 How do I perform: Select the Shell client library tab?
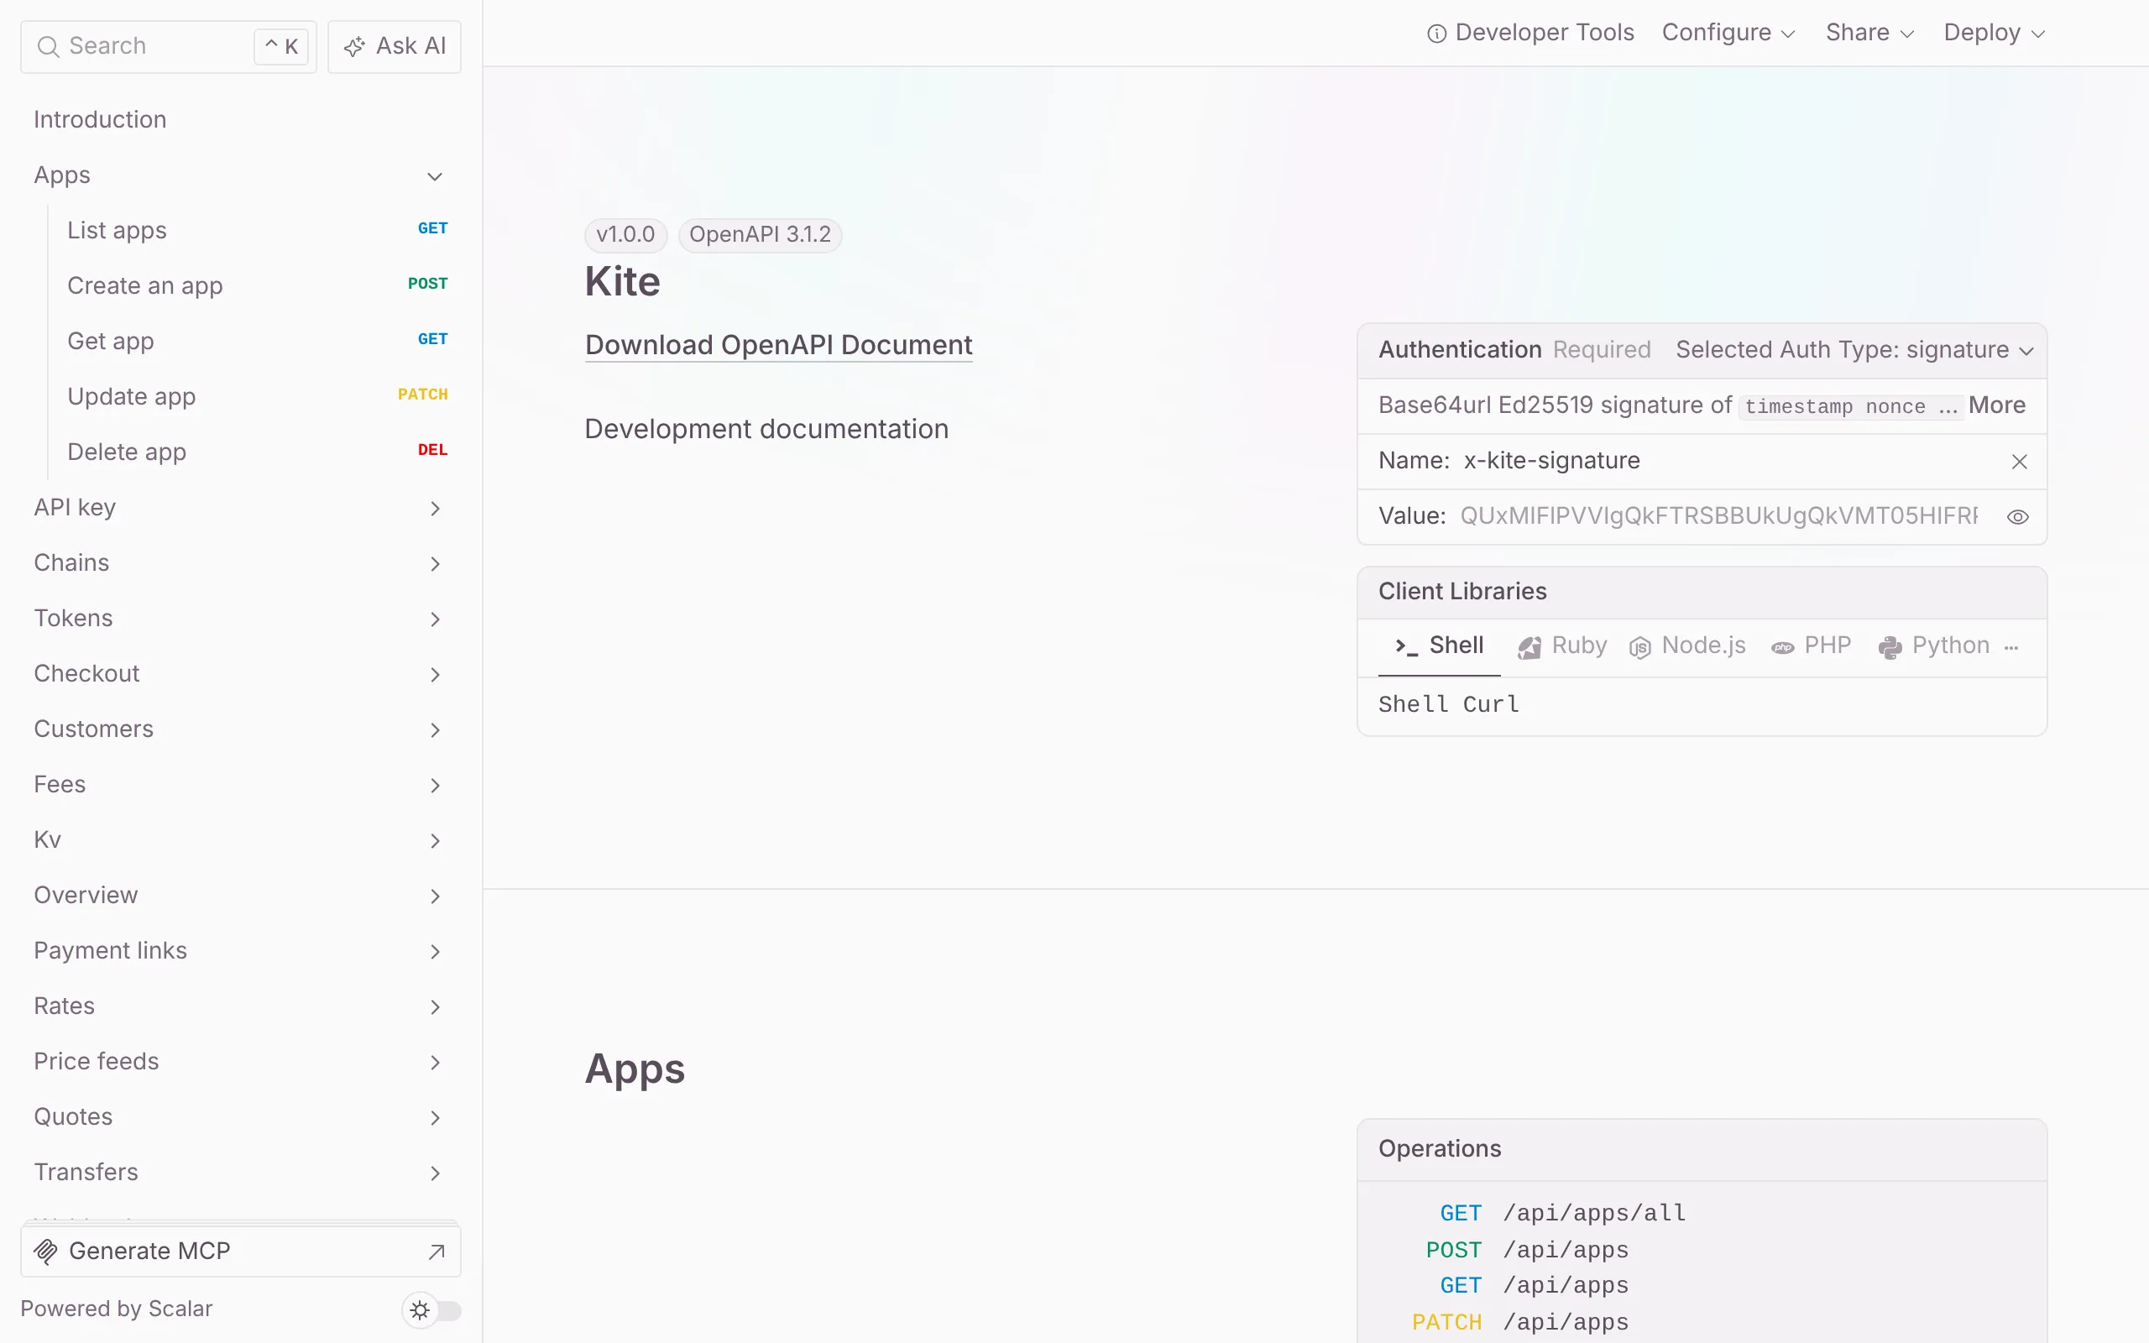coord(1440,645)
